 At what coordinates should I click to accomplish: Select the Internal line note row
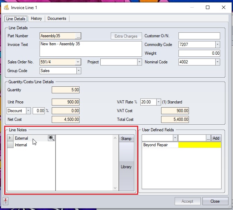[21, 145]
